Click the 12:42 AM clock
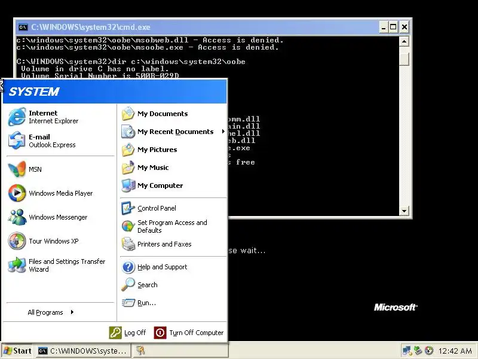 click(455, 351)
